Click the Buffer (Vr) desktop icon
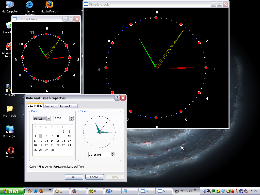Viewport: 260px width, 195px height. click(10, 130)
